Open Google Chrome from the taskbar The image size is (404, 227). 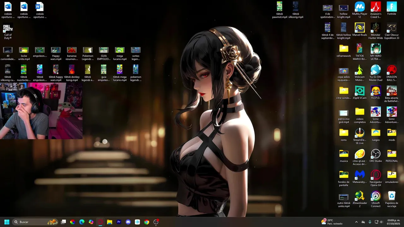(x=146, y=222)
